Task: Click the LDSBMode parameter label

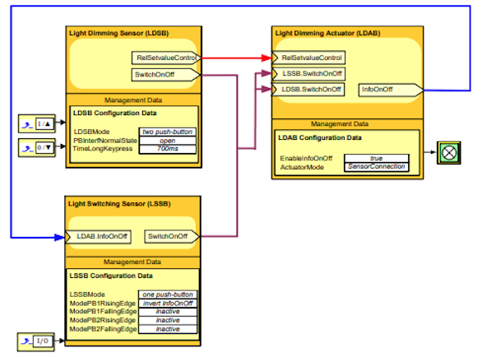Action: click(91, 132)
